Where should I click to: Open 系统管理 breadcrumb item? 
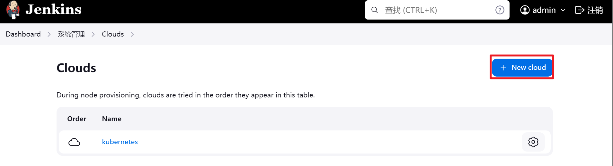71,34
